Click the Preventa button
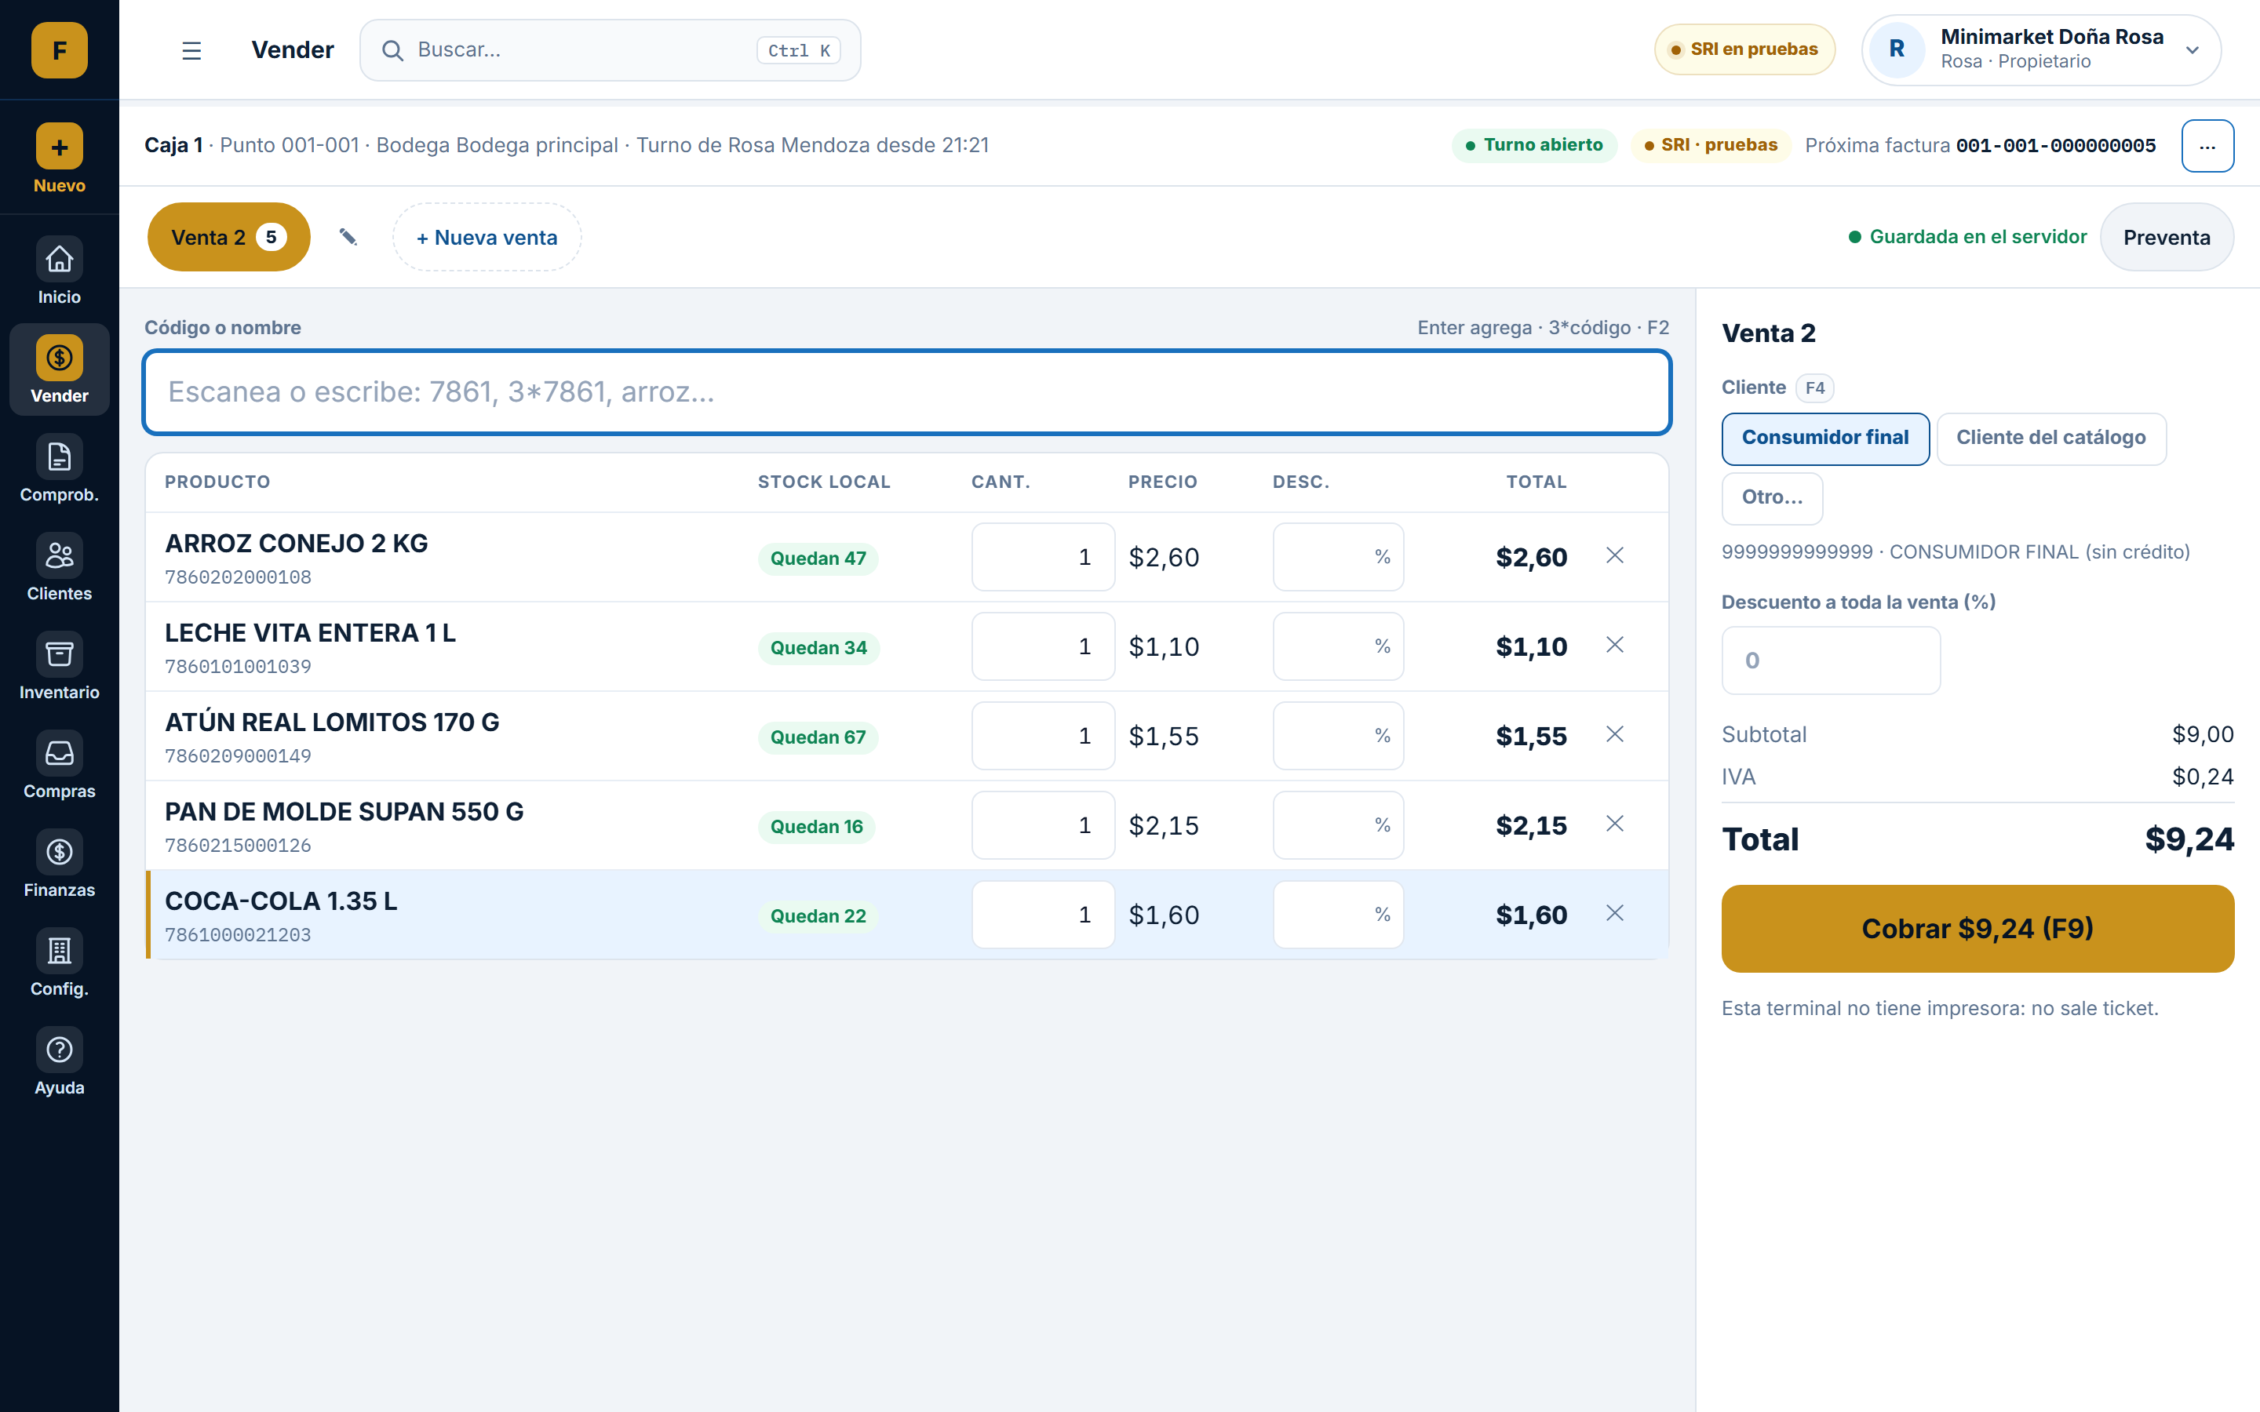The height and width of the screenshot is (1412, 2260). pyautogui.click(x=2166, y=237)
